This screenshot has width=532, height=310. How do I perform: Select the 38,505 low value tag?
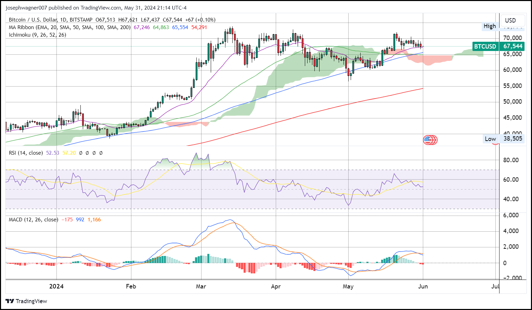(512, 139)
